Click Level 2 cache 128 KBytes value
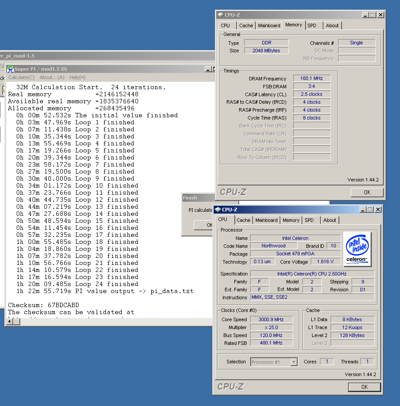 pos(353,335)
